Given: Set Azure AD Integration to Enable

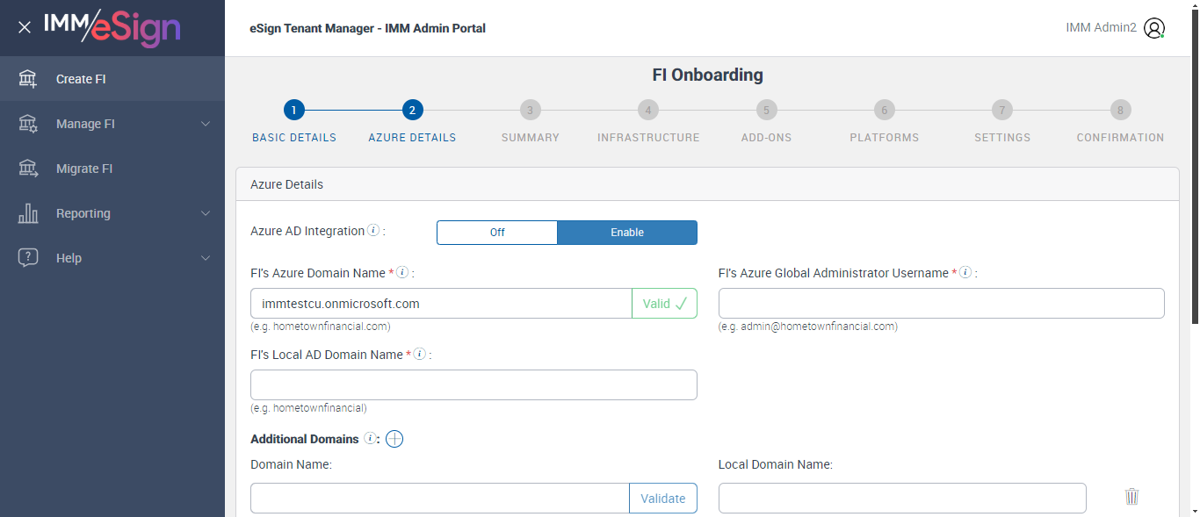Looking at the screenshot, I should click(x=627, y=233).
